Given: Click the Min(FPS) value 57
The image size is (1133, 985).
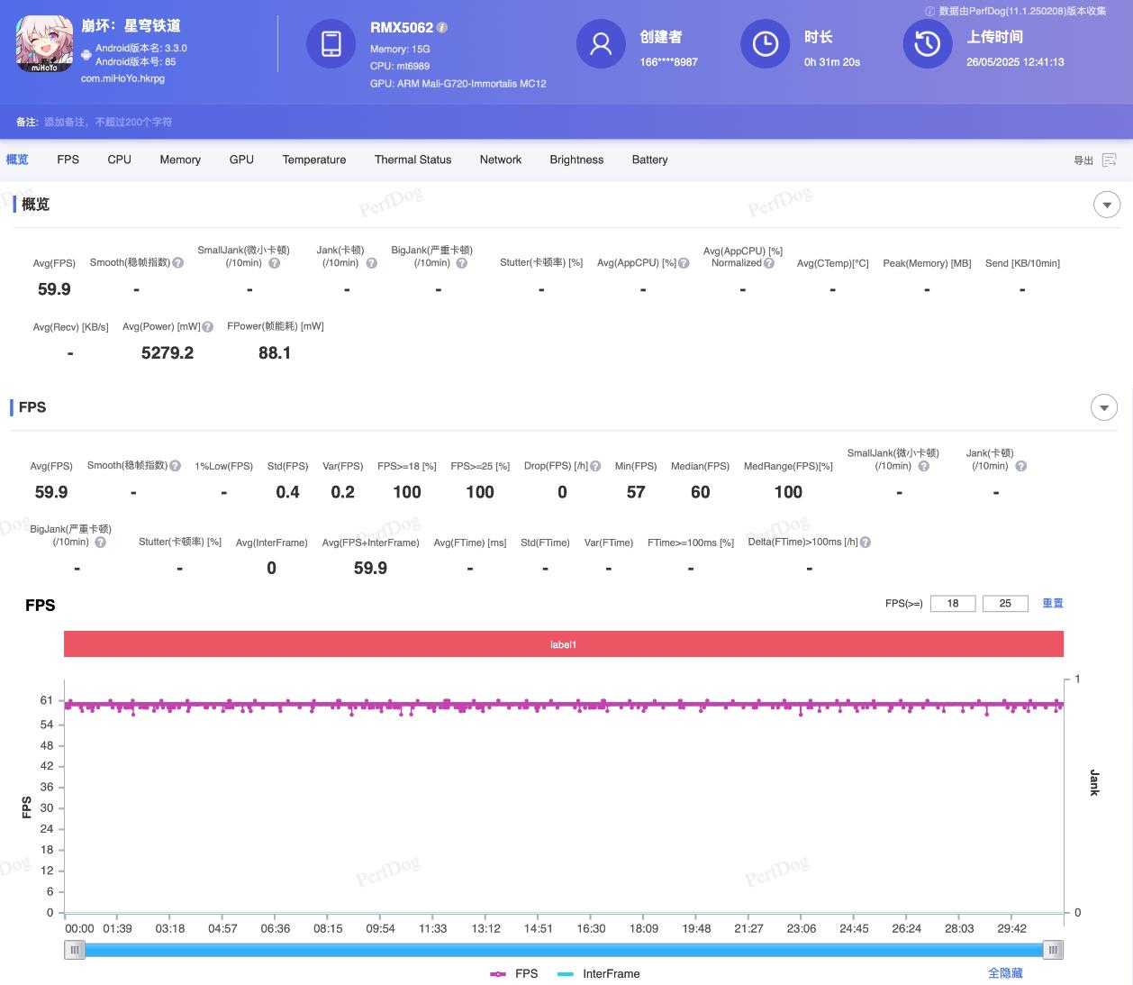Looking at the screenshot, I should coord(636,492).
